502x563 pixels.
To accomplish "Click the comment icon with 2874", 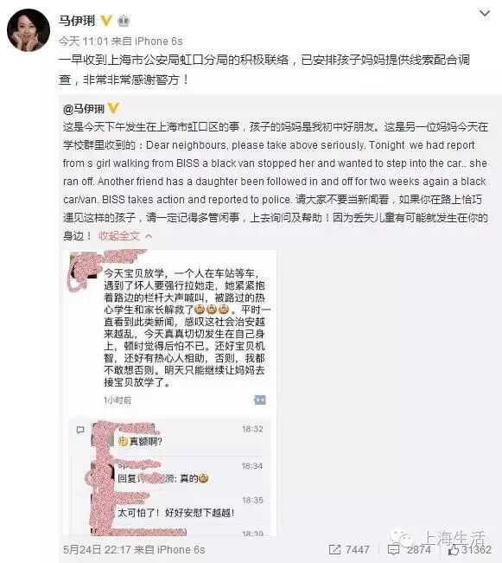I will tap(394, 550).
